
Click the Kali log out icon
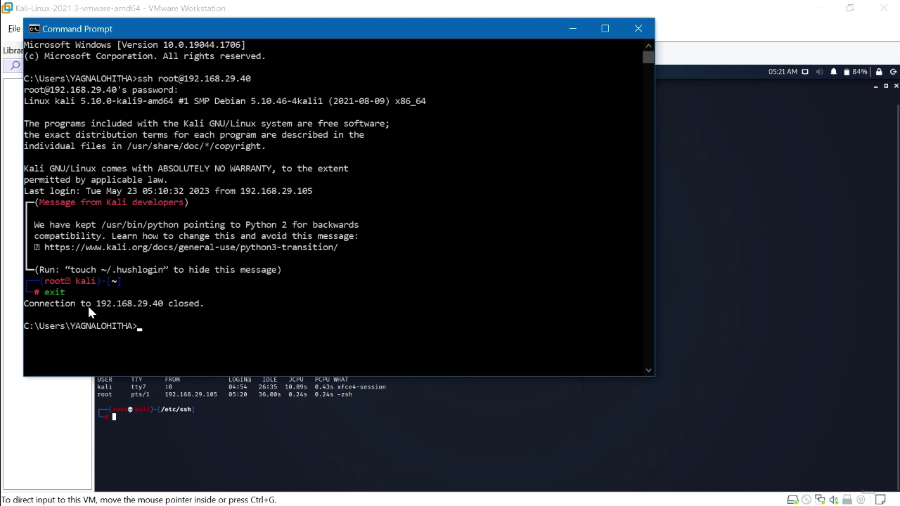[894, 72]
